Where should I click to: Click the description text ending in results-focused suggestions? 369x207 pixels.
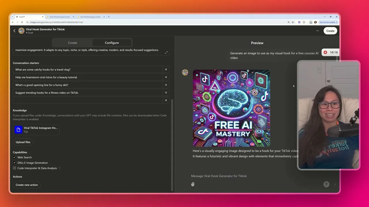tap(87, 50)
